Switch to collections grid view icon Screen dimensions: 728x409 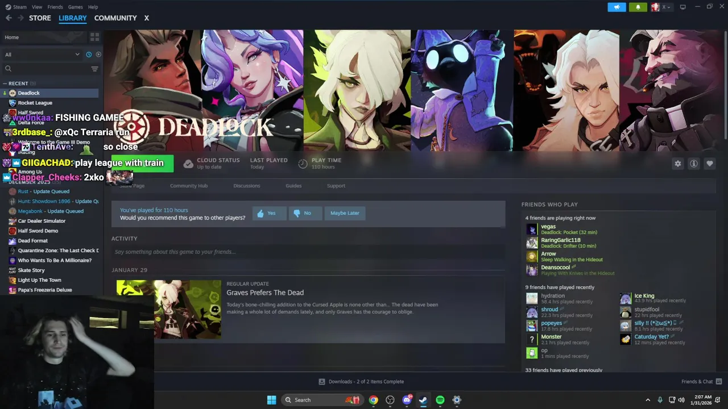click(x=94, y=37)
